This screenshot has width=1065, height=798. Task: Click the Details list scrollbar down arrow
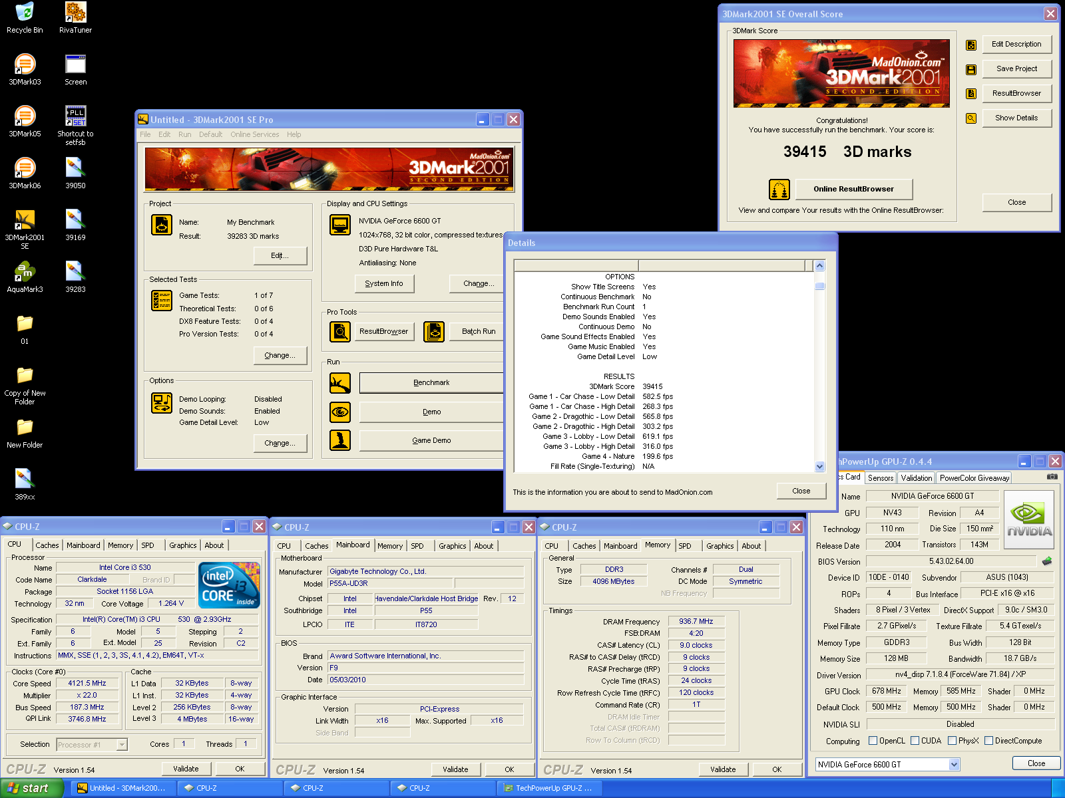(x=819, y=467)
